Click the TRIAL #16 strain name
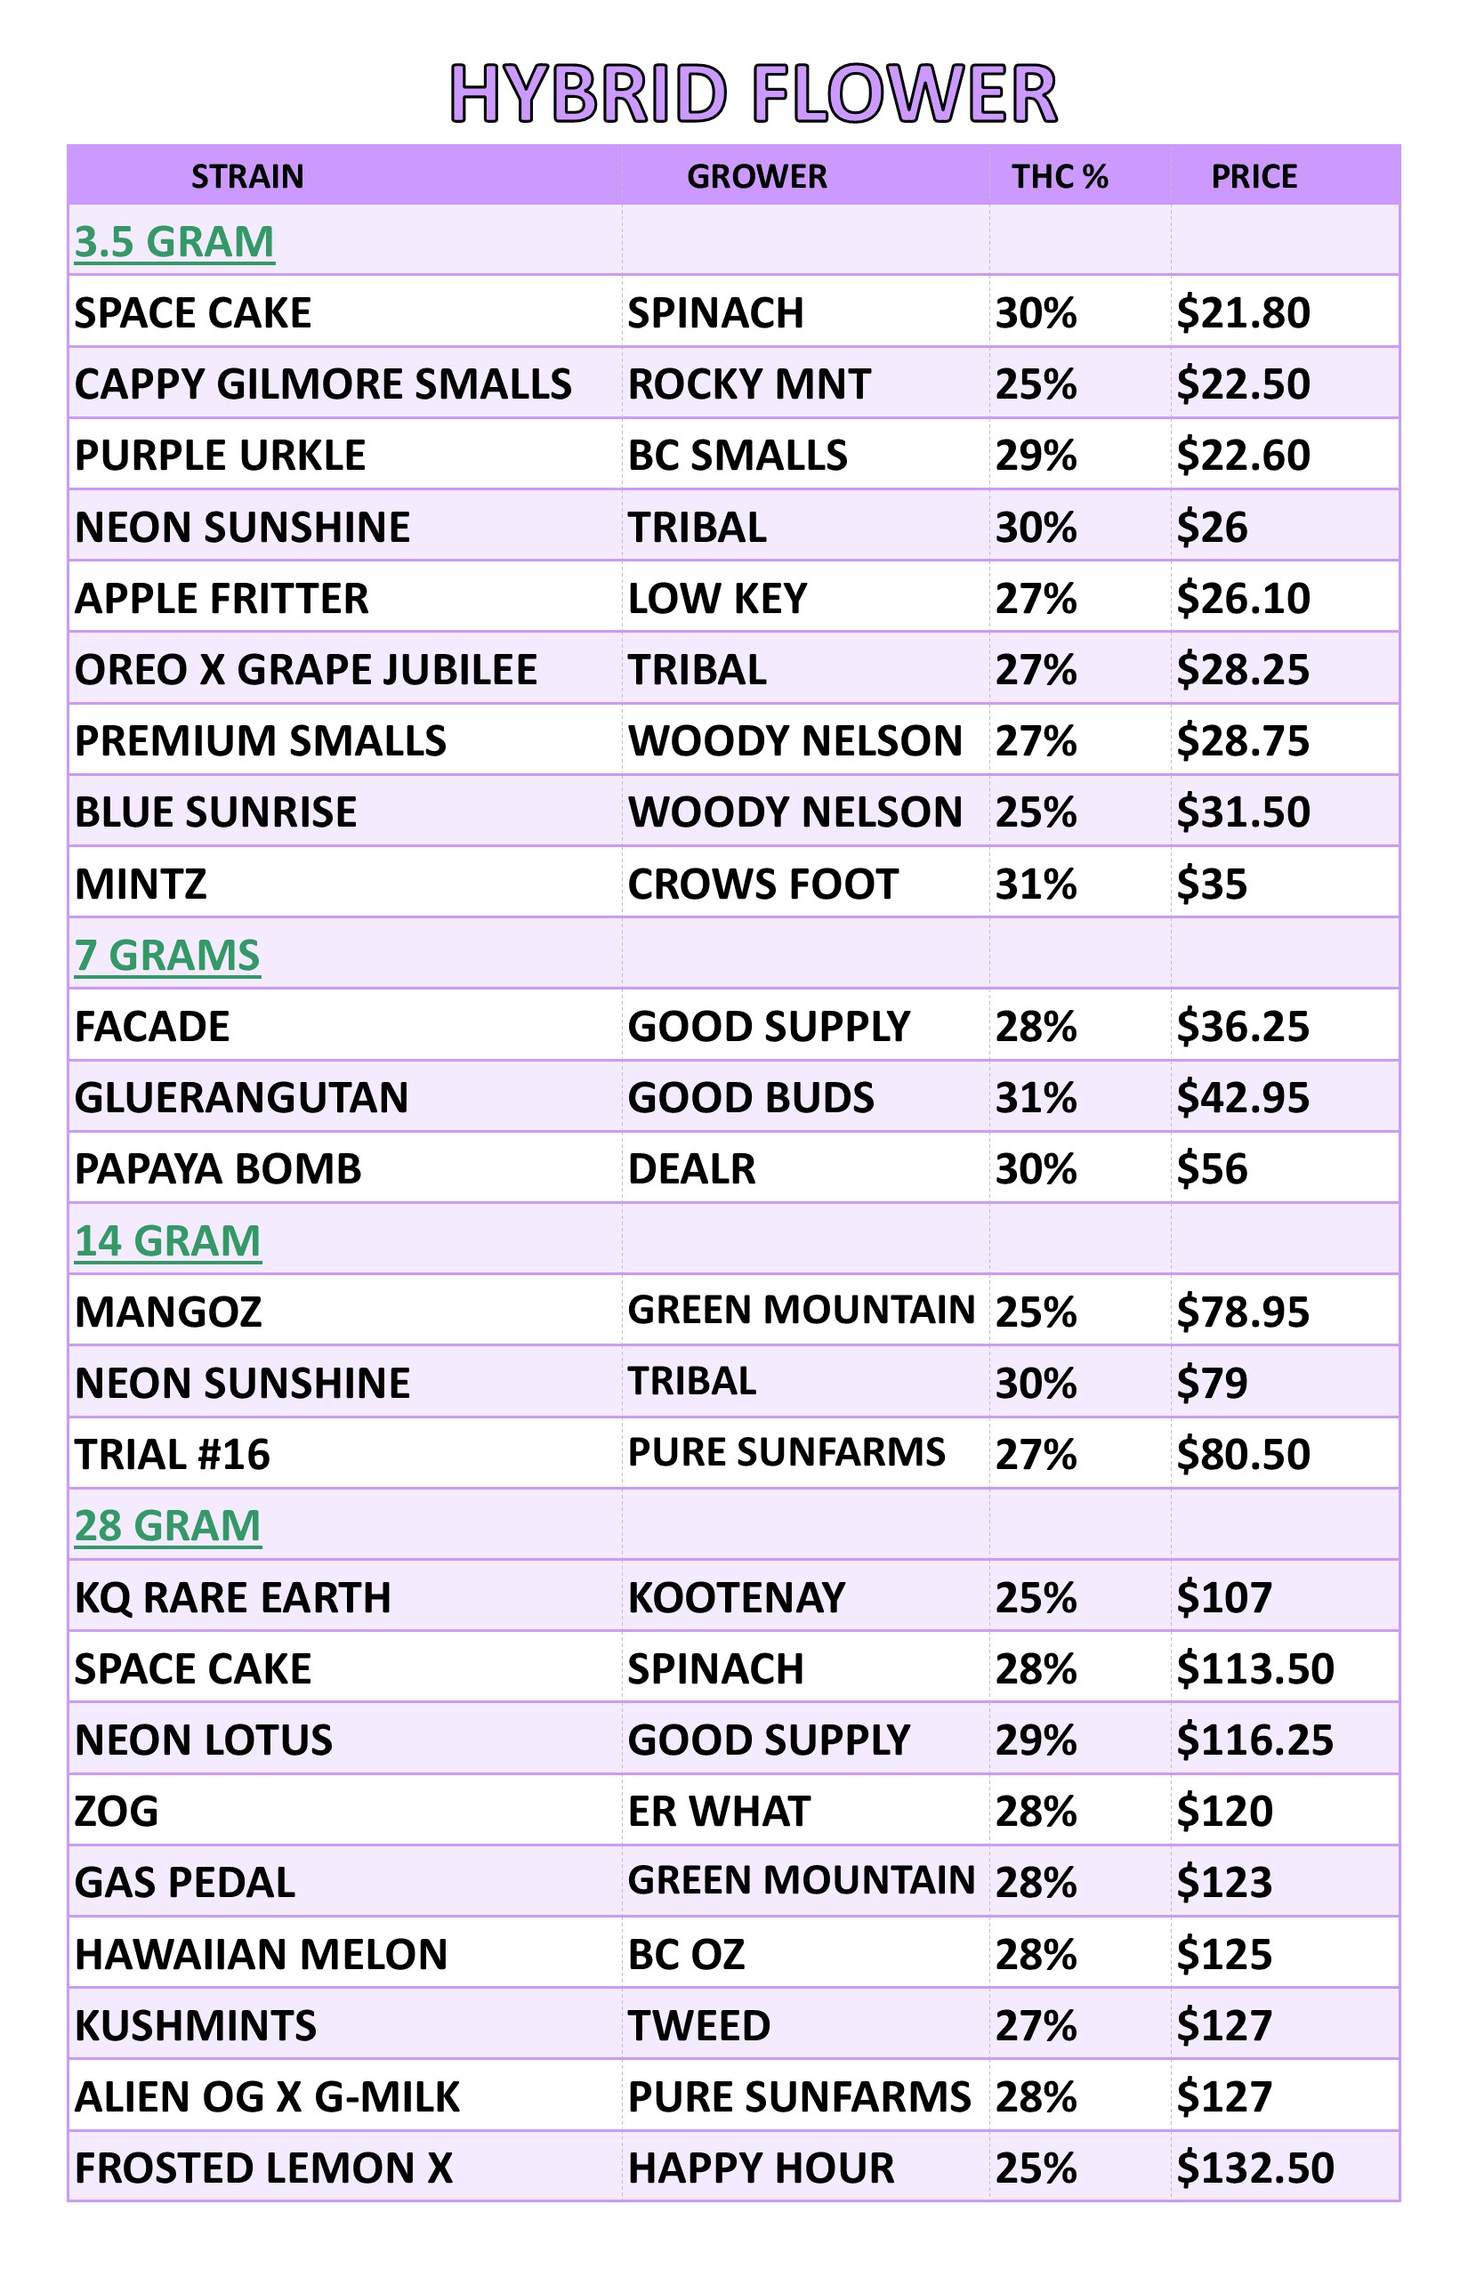Viewport: 1468px width, 2269px height. coord(173,1455)
